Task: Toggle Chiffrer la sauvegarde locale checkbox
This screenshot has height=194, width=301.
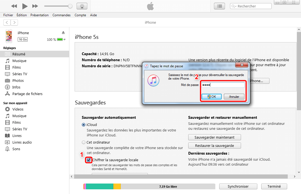Action: [x=88, y=160]
